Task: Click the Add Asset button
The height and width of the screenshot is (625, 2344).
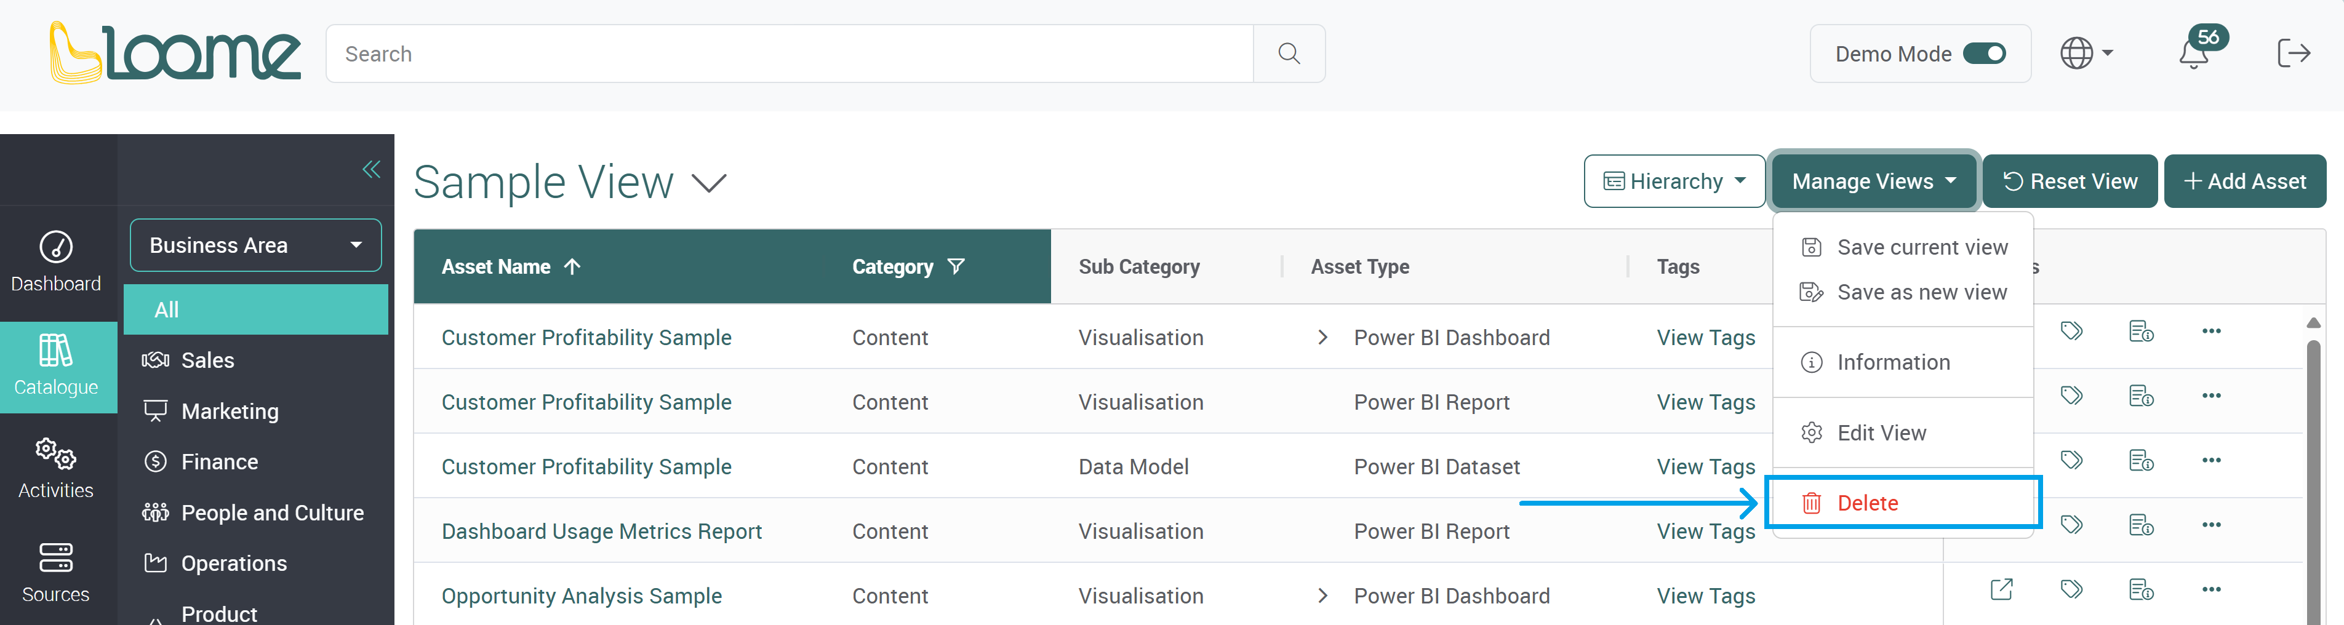Action: click(x=2245, y=181)
